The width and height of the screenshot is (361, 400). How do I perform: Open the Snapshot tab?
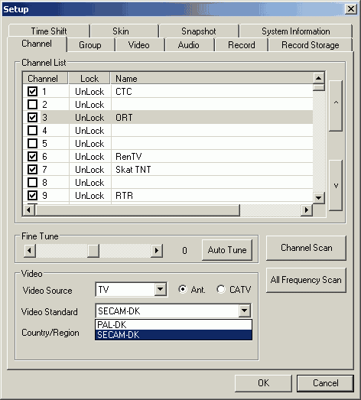point(199,31)
